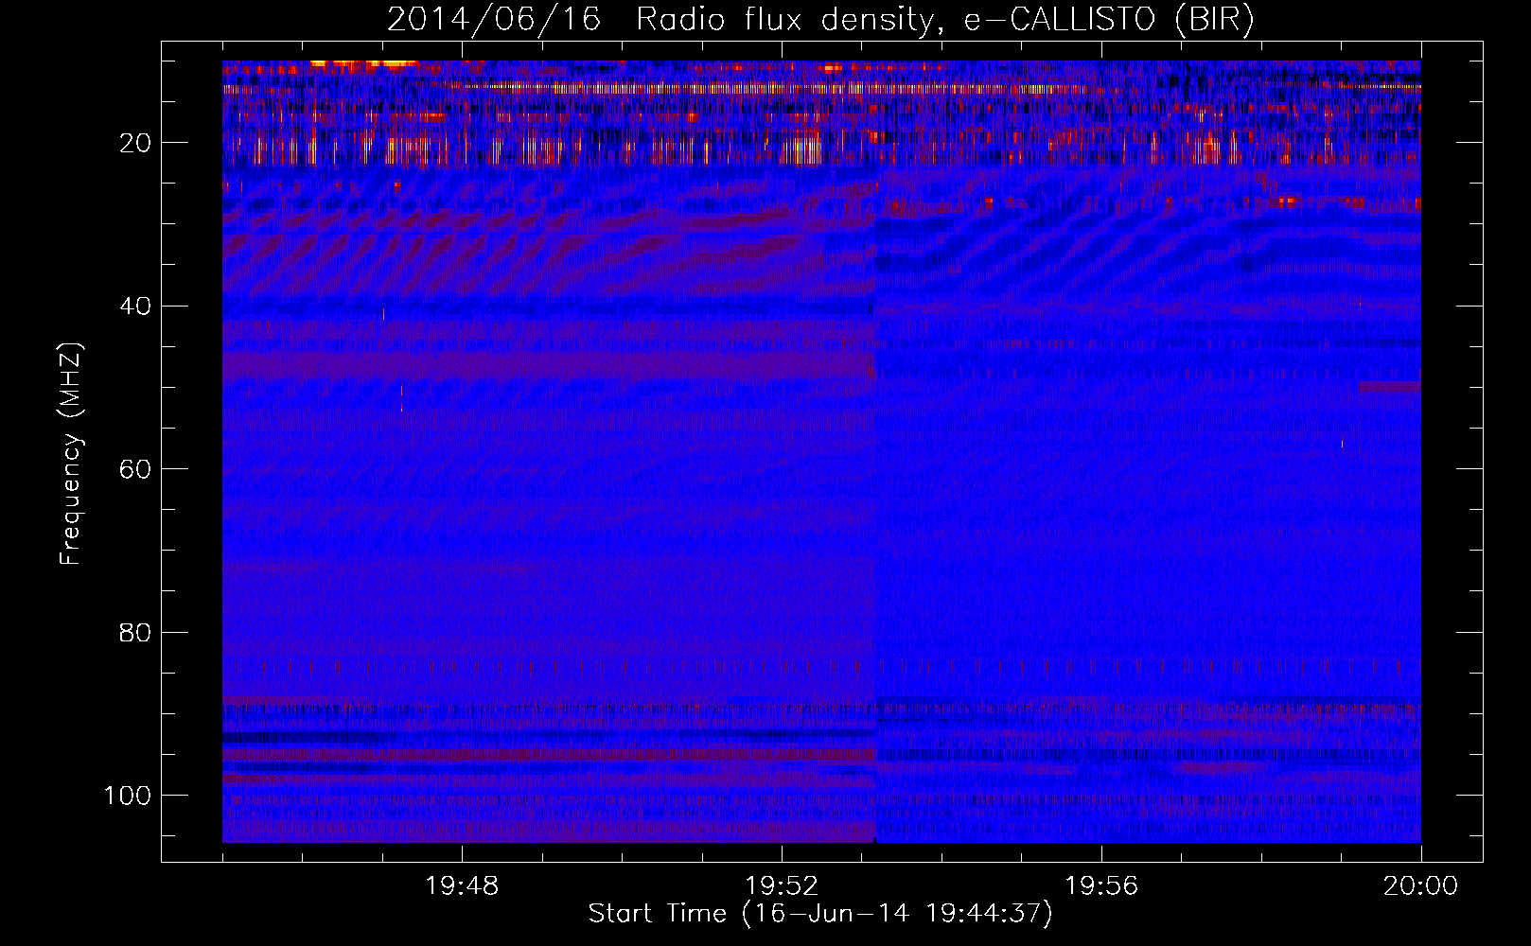Viewport: 1531px width, 946px height.
Task: Click the 'Start Time (16-Jun-14 19:44:37)' axis label
Action: [820, 914]
